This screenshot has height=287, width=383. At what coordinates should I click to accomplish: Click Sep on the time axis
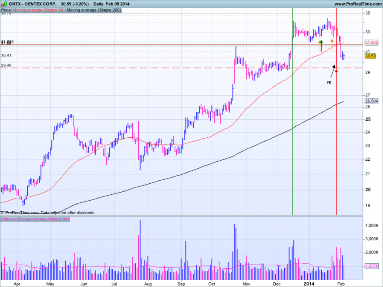click(x=181, y=284)
